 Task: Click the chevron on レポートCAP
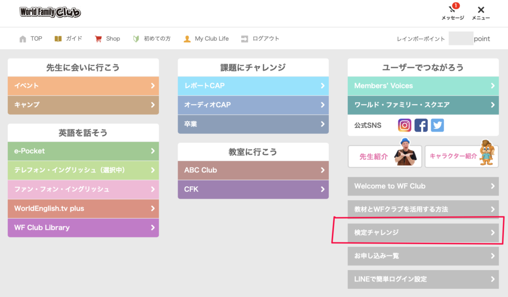click(x=322, y=86)
